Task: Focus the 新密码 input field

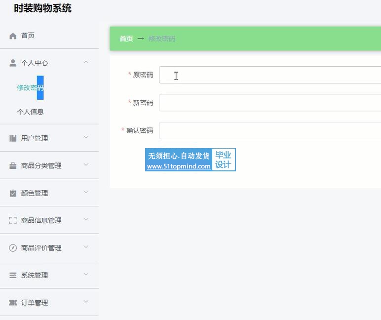Action: pos(269,103)
